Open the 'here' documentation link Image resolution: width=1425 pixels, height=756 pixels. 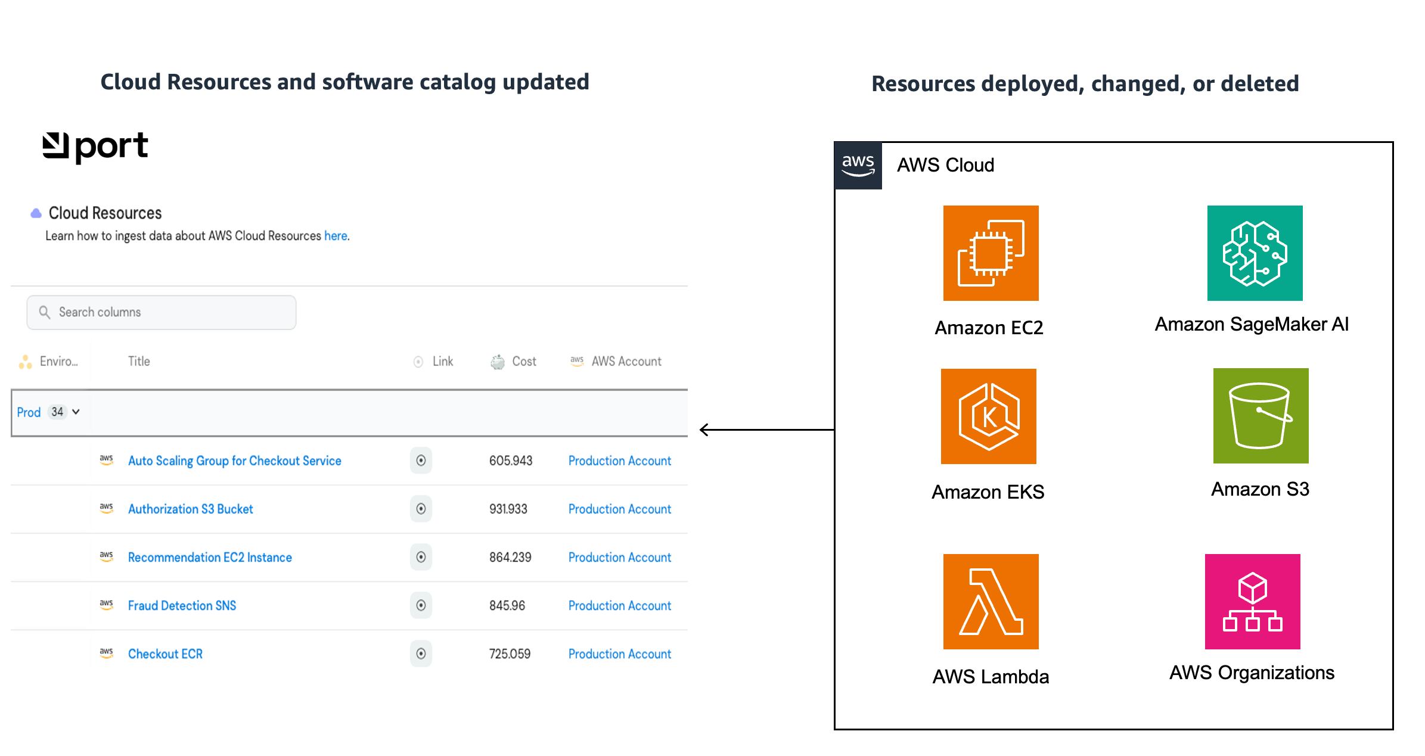[336, 236]
